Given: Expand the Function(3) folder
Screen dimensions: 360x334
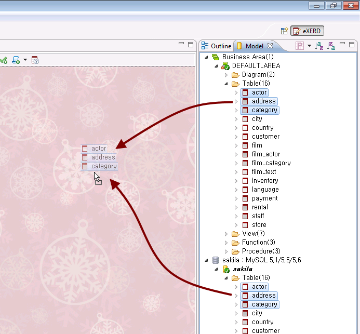Looking at the screenshot, I should tap(226, 243).
